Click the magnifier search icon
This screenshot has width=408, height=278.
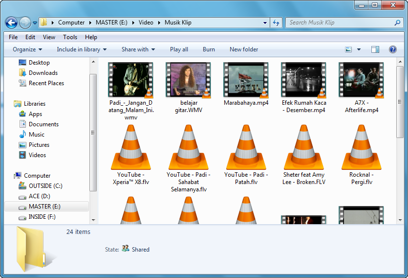[x=397, y=23]
